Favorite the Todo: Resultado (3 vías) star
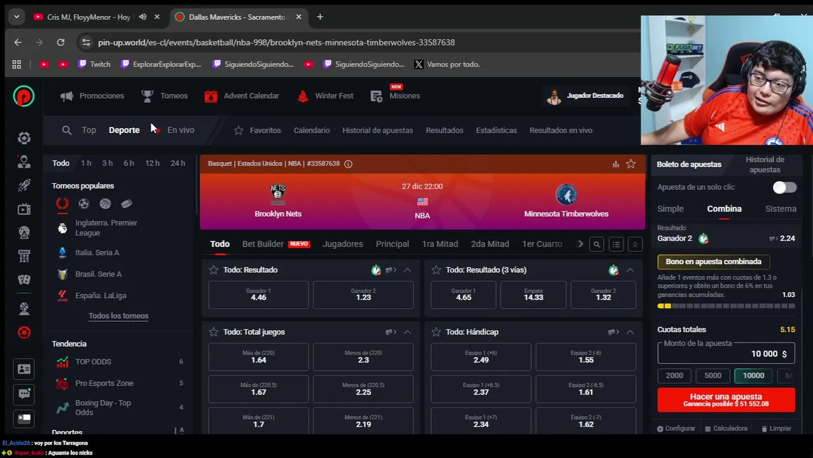Screen dimensions: 813x458 [436, 270]
